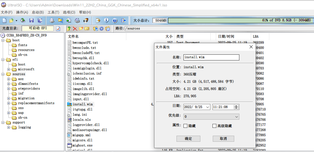Click the 取消 button
This screenshot has width=314, height=152.
click(x=223, y=139)
